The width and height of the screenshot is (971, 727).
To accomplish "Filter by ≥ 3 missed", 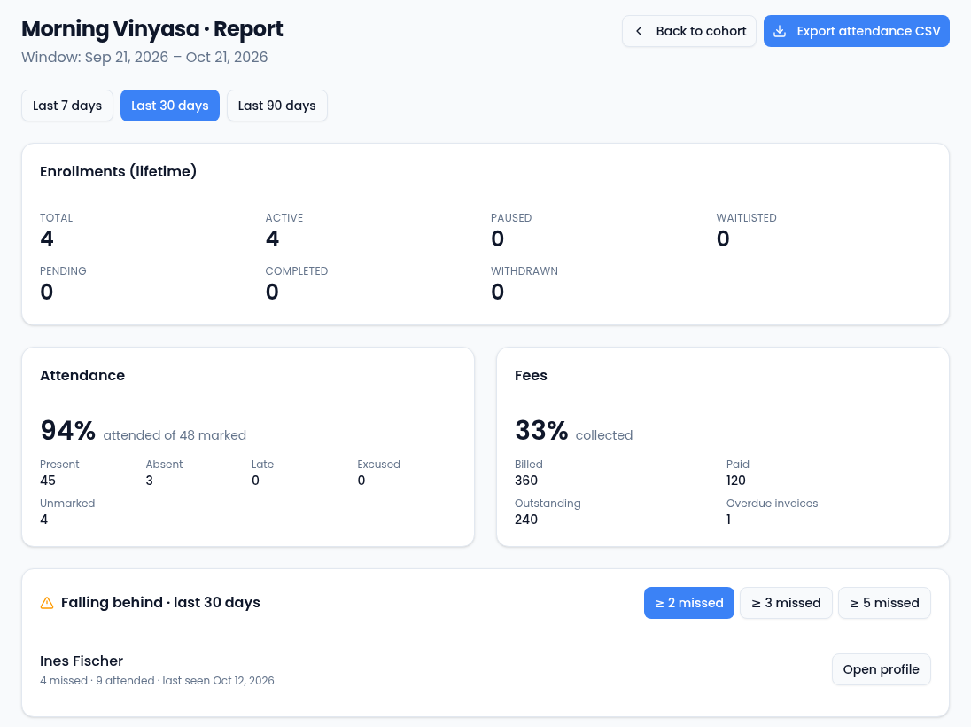I will [786, 603].
